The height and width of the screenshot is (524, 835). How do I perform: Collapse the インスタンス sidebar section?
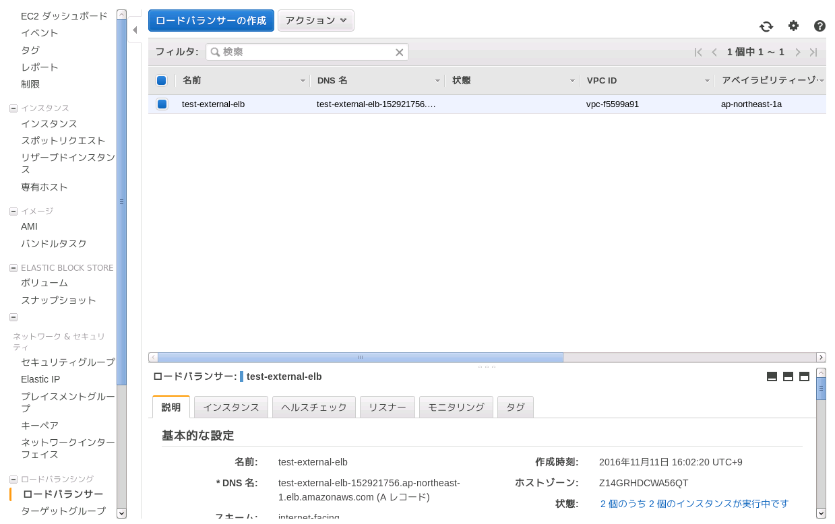tap(13, 108)
